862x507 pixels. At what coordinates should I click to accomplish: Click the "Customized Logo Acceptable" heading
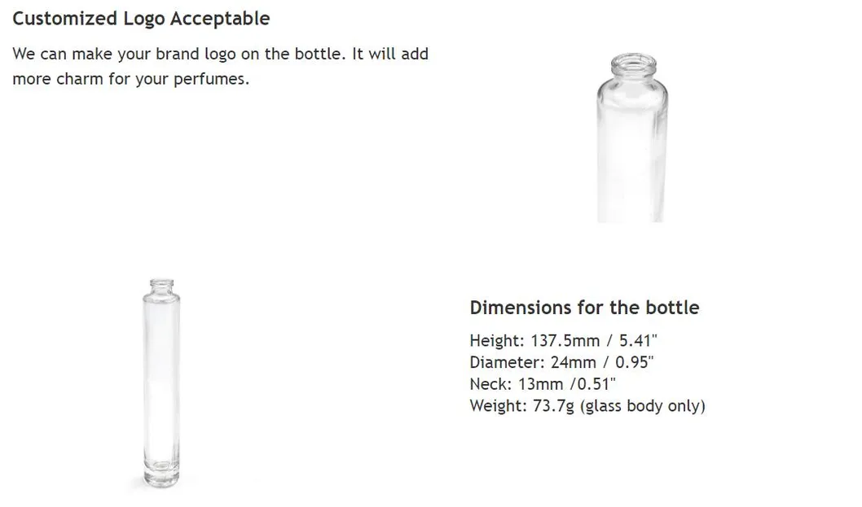(x=141, y=18)
